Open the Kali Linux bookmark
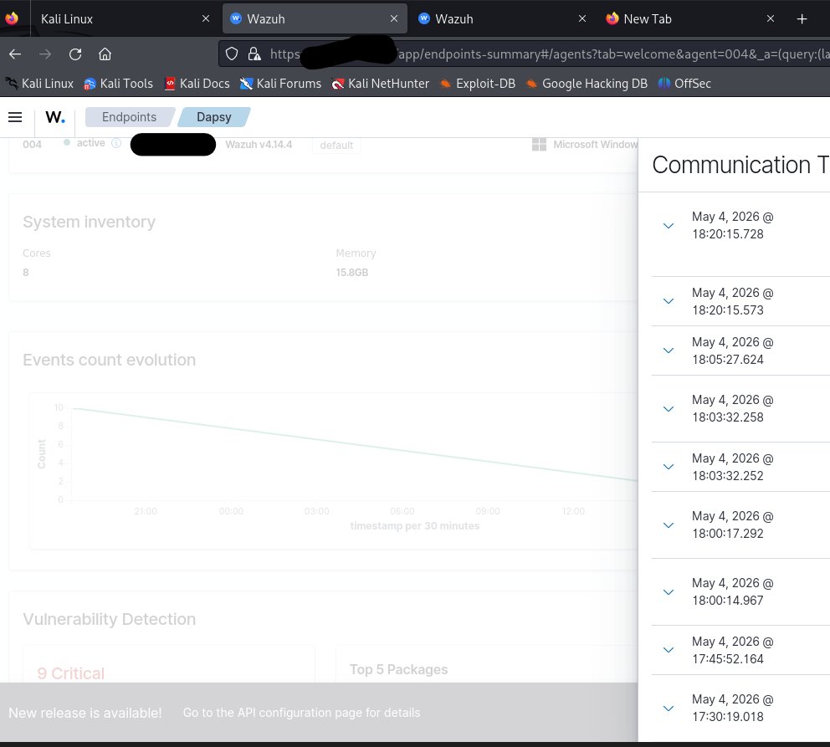 coord(39,84)
